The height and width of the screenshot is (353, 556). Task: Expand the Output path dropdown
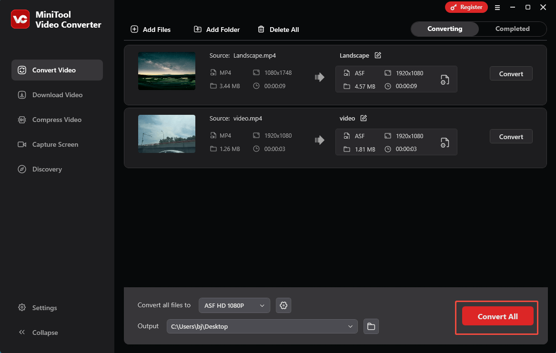pyautogui.click(x=351, y=326)
